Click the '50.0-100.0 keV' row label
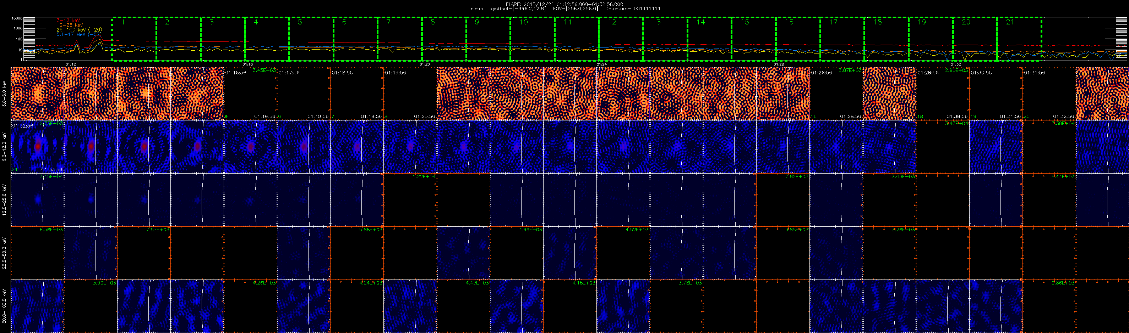This screenshot has height=333, width=1129. click(4, 306)
